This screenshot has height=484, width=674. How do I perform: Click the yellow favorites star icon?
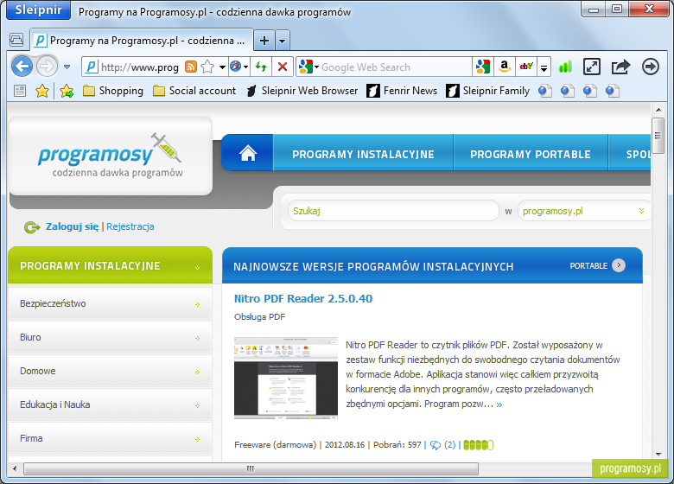coord(42,91)
